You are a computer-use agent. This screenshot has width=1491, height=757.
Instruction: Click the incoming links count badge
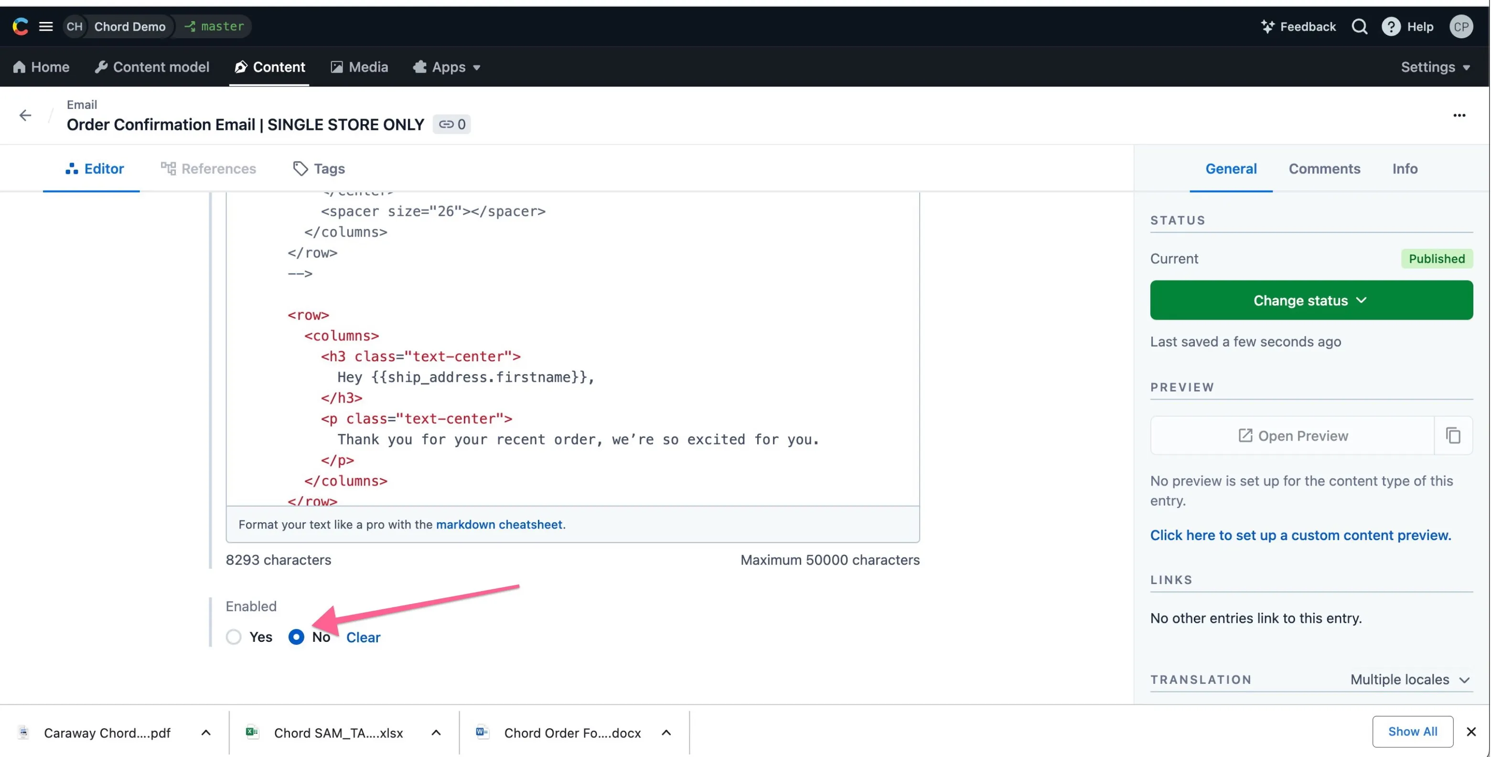tap(451, 124)
